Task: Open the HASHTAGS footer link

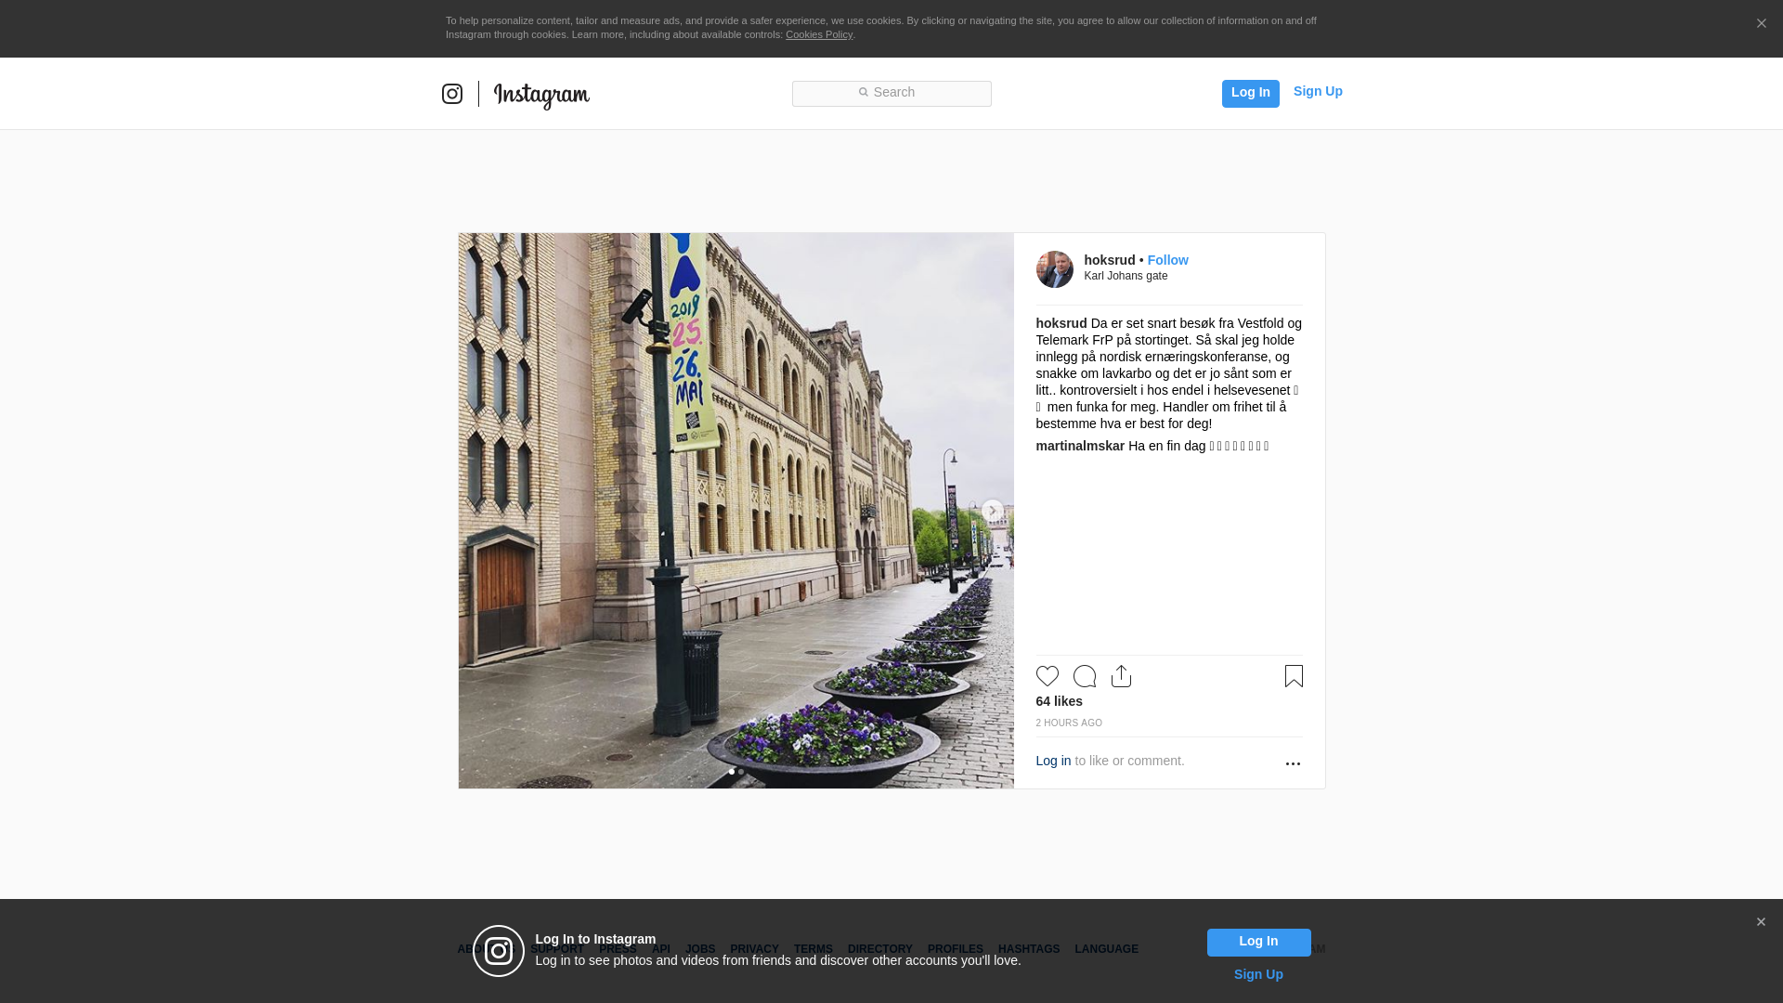Action: click(x=1028, y=949)
